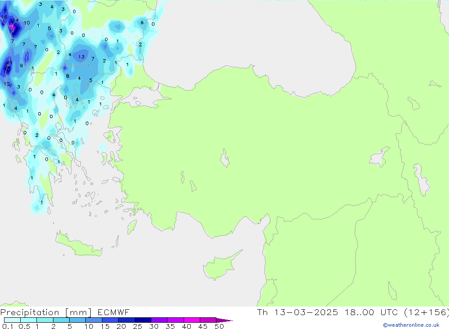449x329 pixels.
Task: Pick the 1–2 mm legend color box
Action: [44, 320]
